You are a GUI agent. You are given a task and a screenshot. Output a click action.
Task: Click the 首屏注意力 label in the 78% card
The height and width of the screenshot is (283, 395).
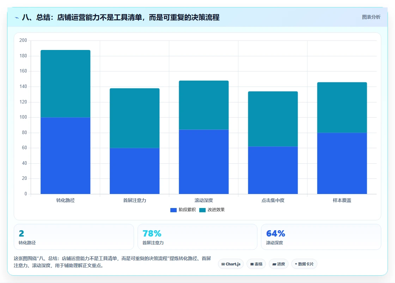[153, 243]
